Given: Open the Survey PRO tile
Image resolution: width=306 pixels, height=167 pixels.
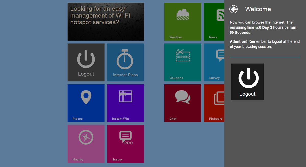Looking at the screenshot, I should tap(125, 144).
